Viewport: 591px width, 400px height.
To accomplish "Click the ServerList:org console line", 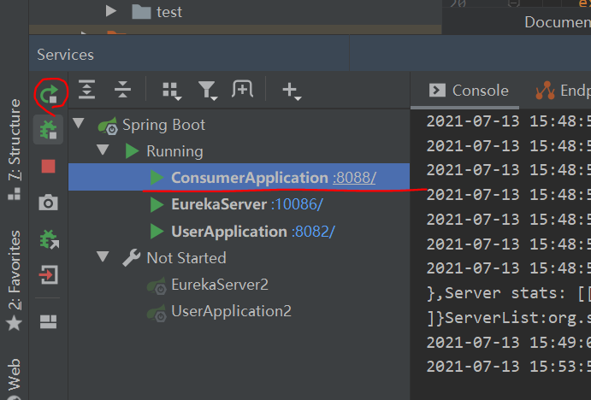I will click(x=508, y=318).
